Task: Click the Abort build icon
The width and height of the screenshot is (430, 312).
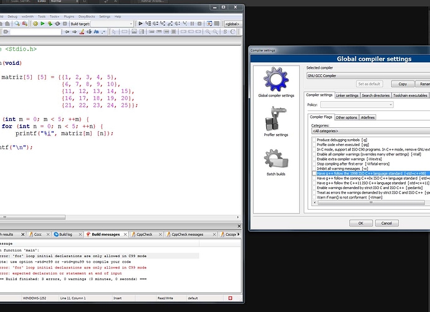Action: (x=65, y=24)
